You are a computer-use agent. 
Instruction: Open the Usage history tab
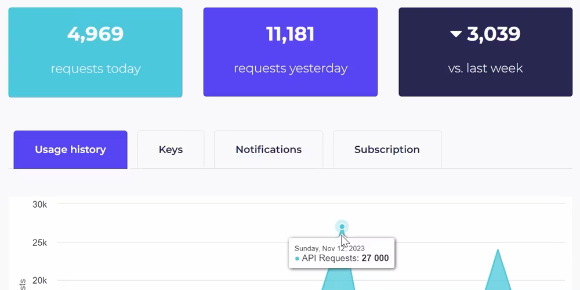click(x=70, y=150)
